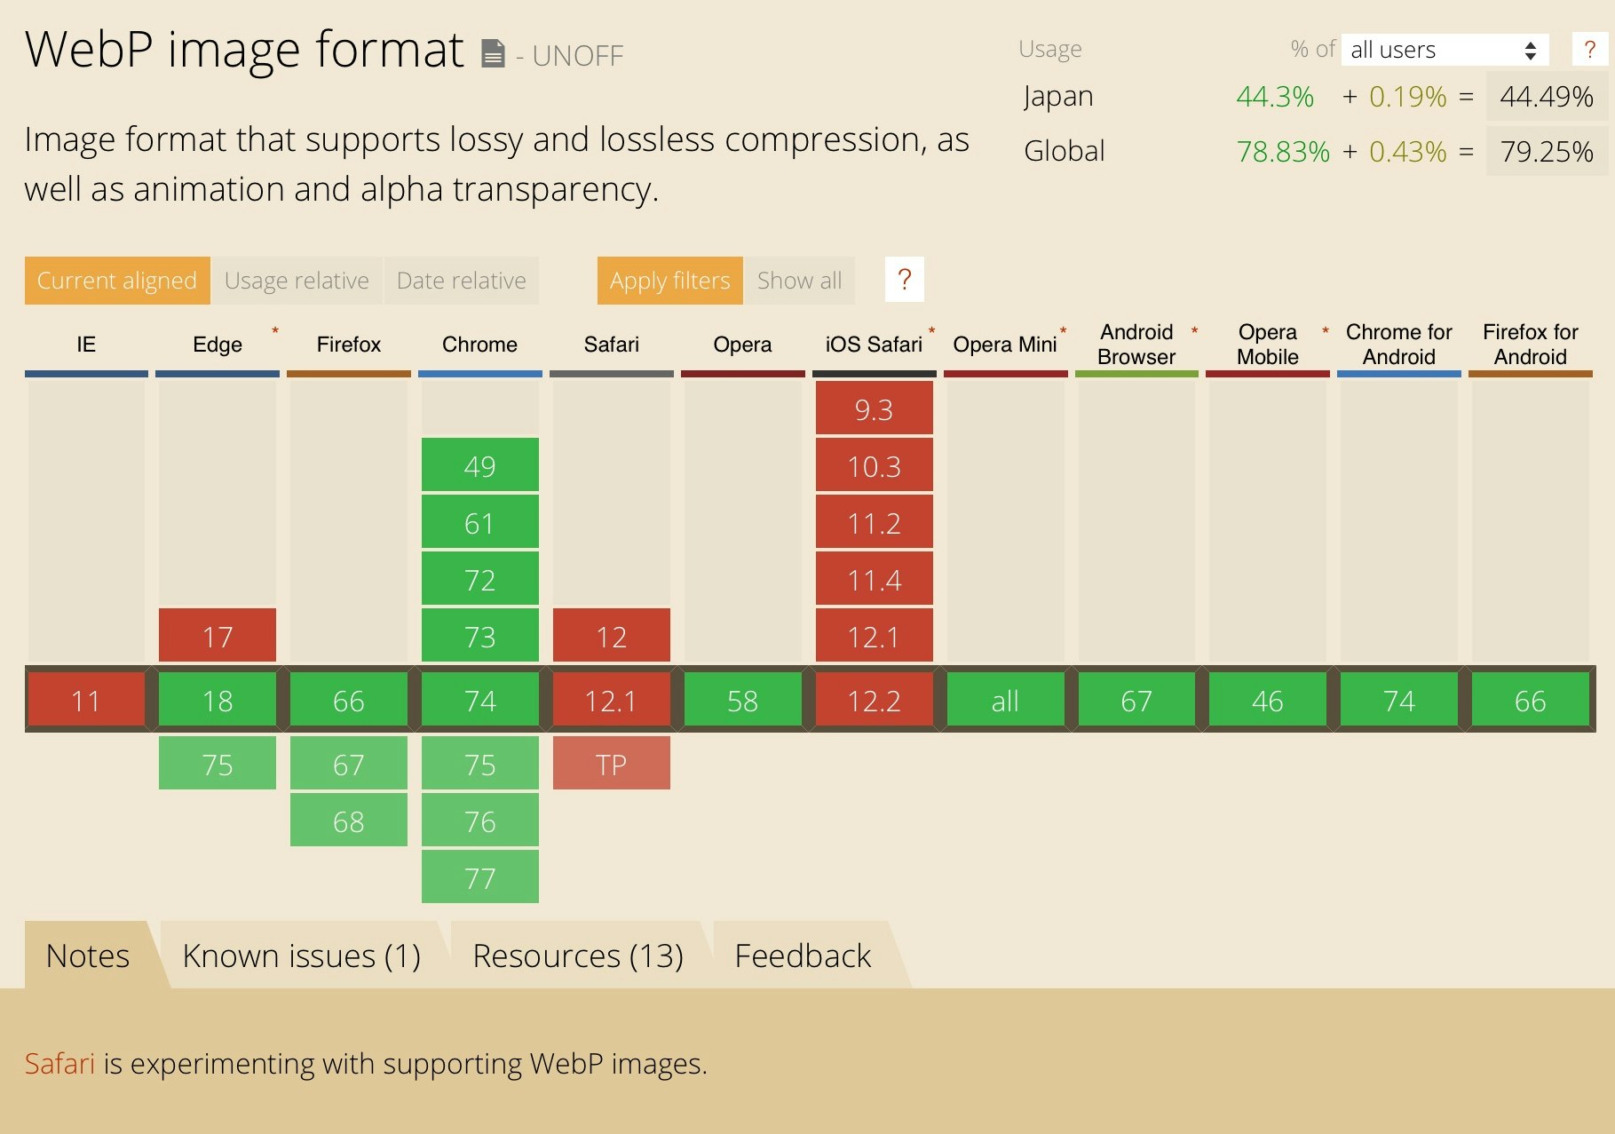1615x1134 pixels.
Task: Click the Safari link in the notes text
Action: [x=60, y=1062]
